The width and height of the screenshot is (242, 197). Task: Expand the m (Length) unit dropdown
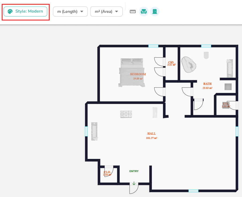70,12
